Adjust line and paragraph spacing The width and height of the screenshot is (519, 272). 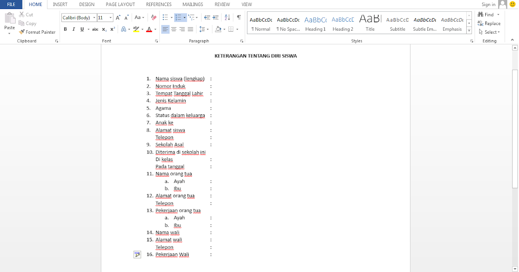[202, 29]
